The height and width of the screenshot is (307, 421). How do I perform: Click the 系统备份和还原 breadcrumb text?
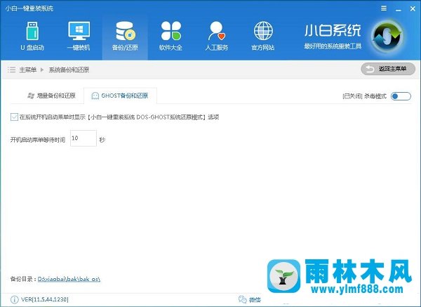coord(69,70)
